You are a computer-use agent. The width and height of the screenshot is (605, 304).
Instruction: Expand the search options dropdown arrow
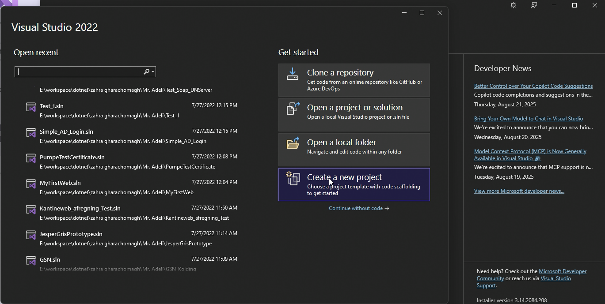[153, 71]
